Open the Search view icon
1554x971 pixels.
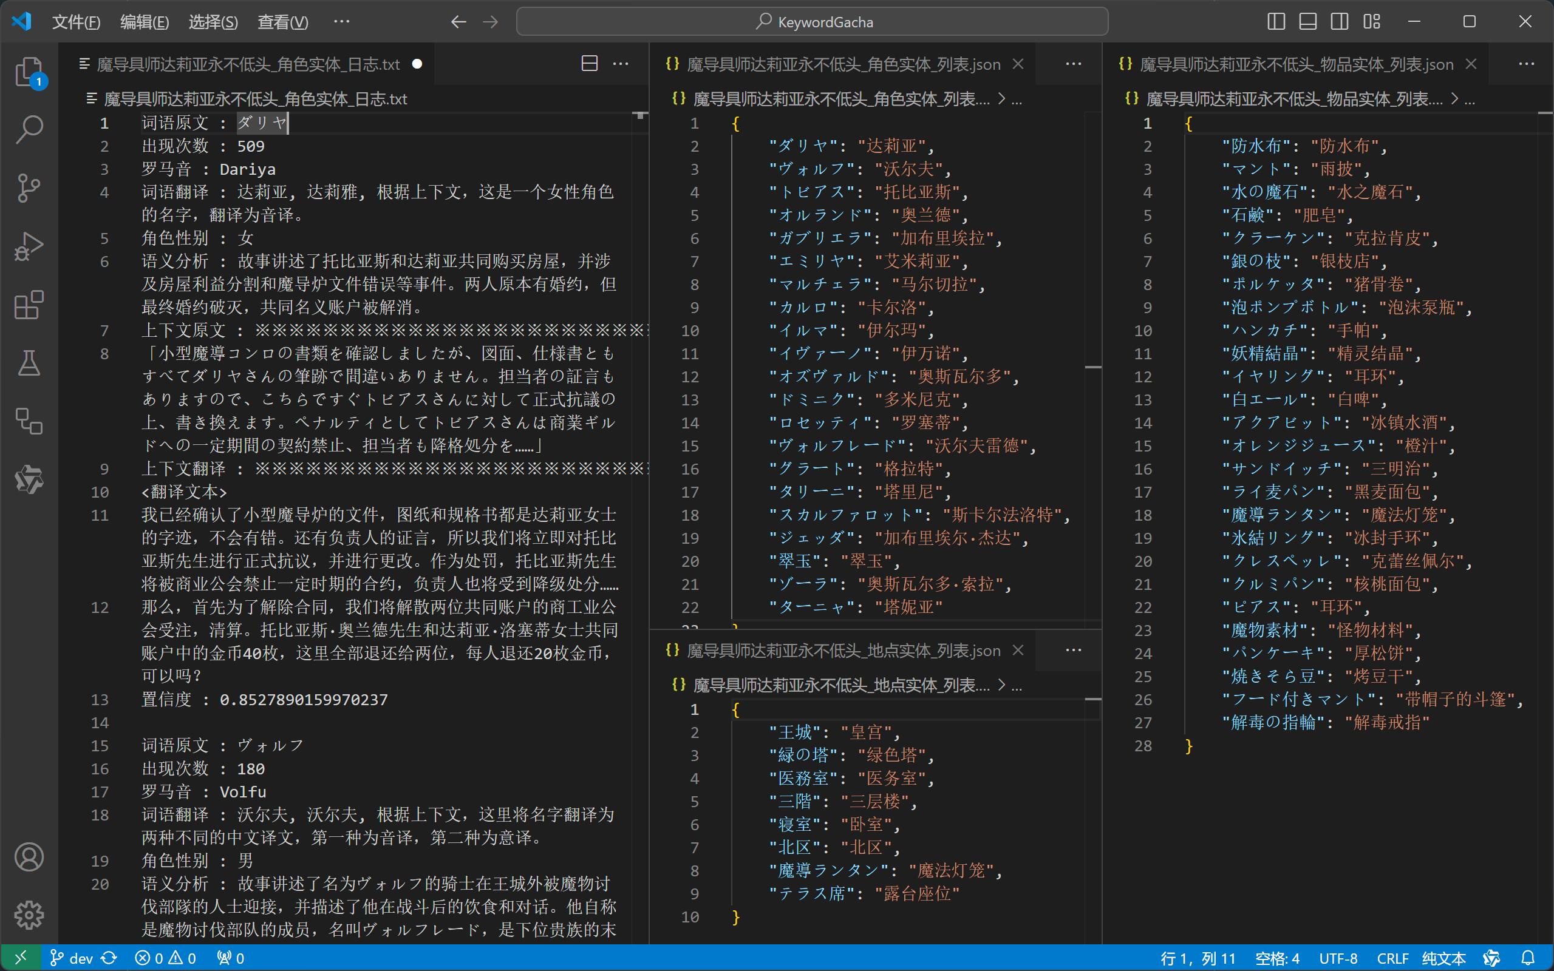[29, 129]
